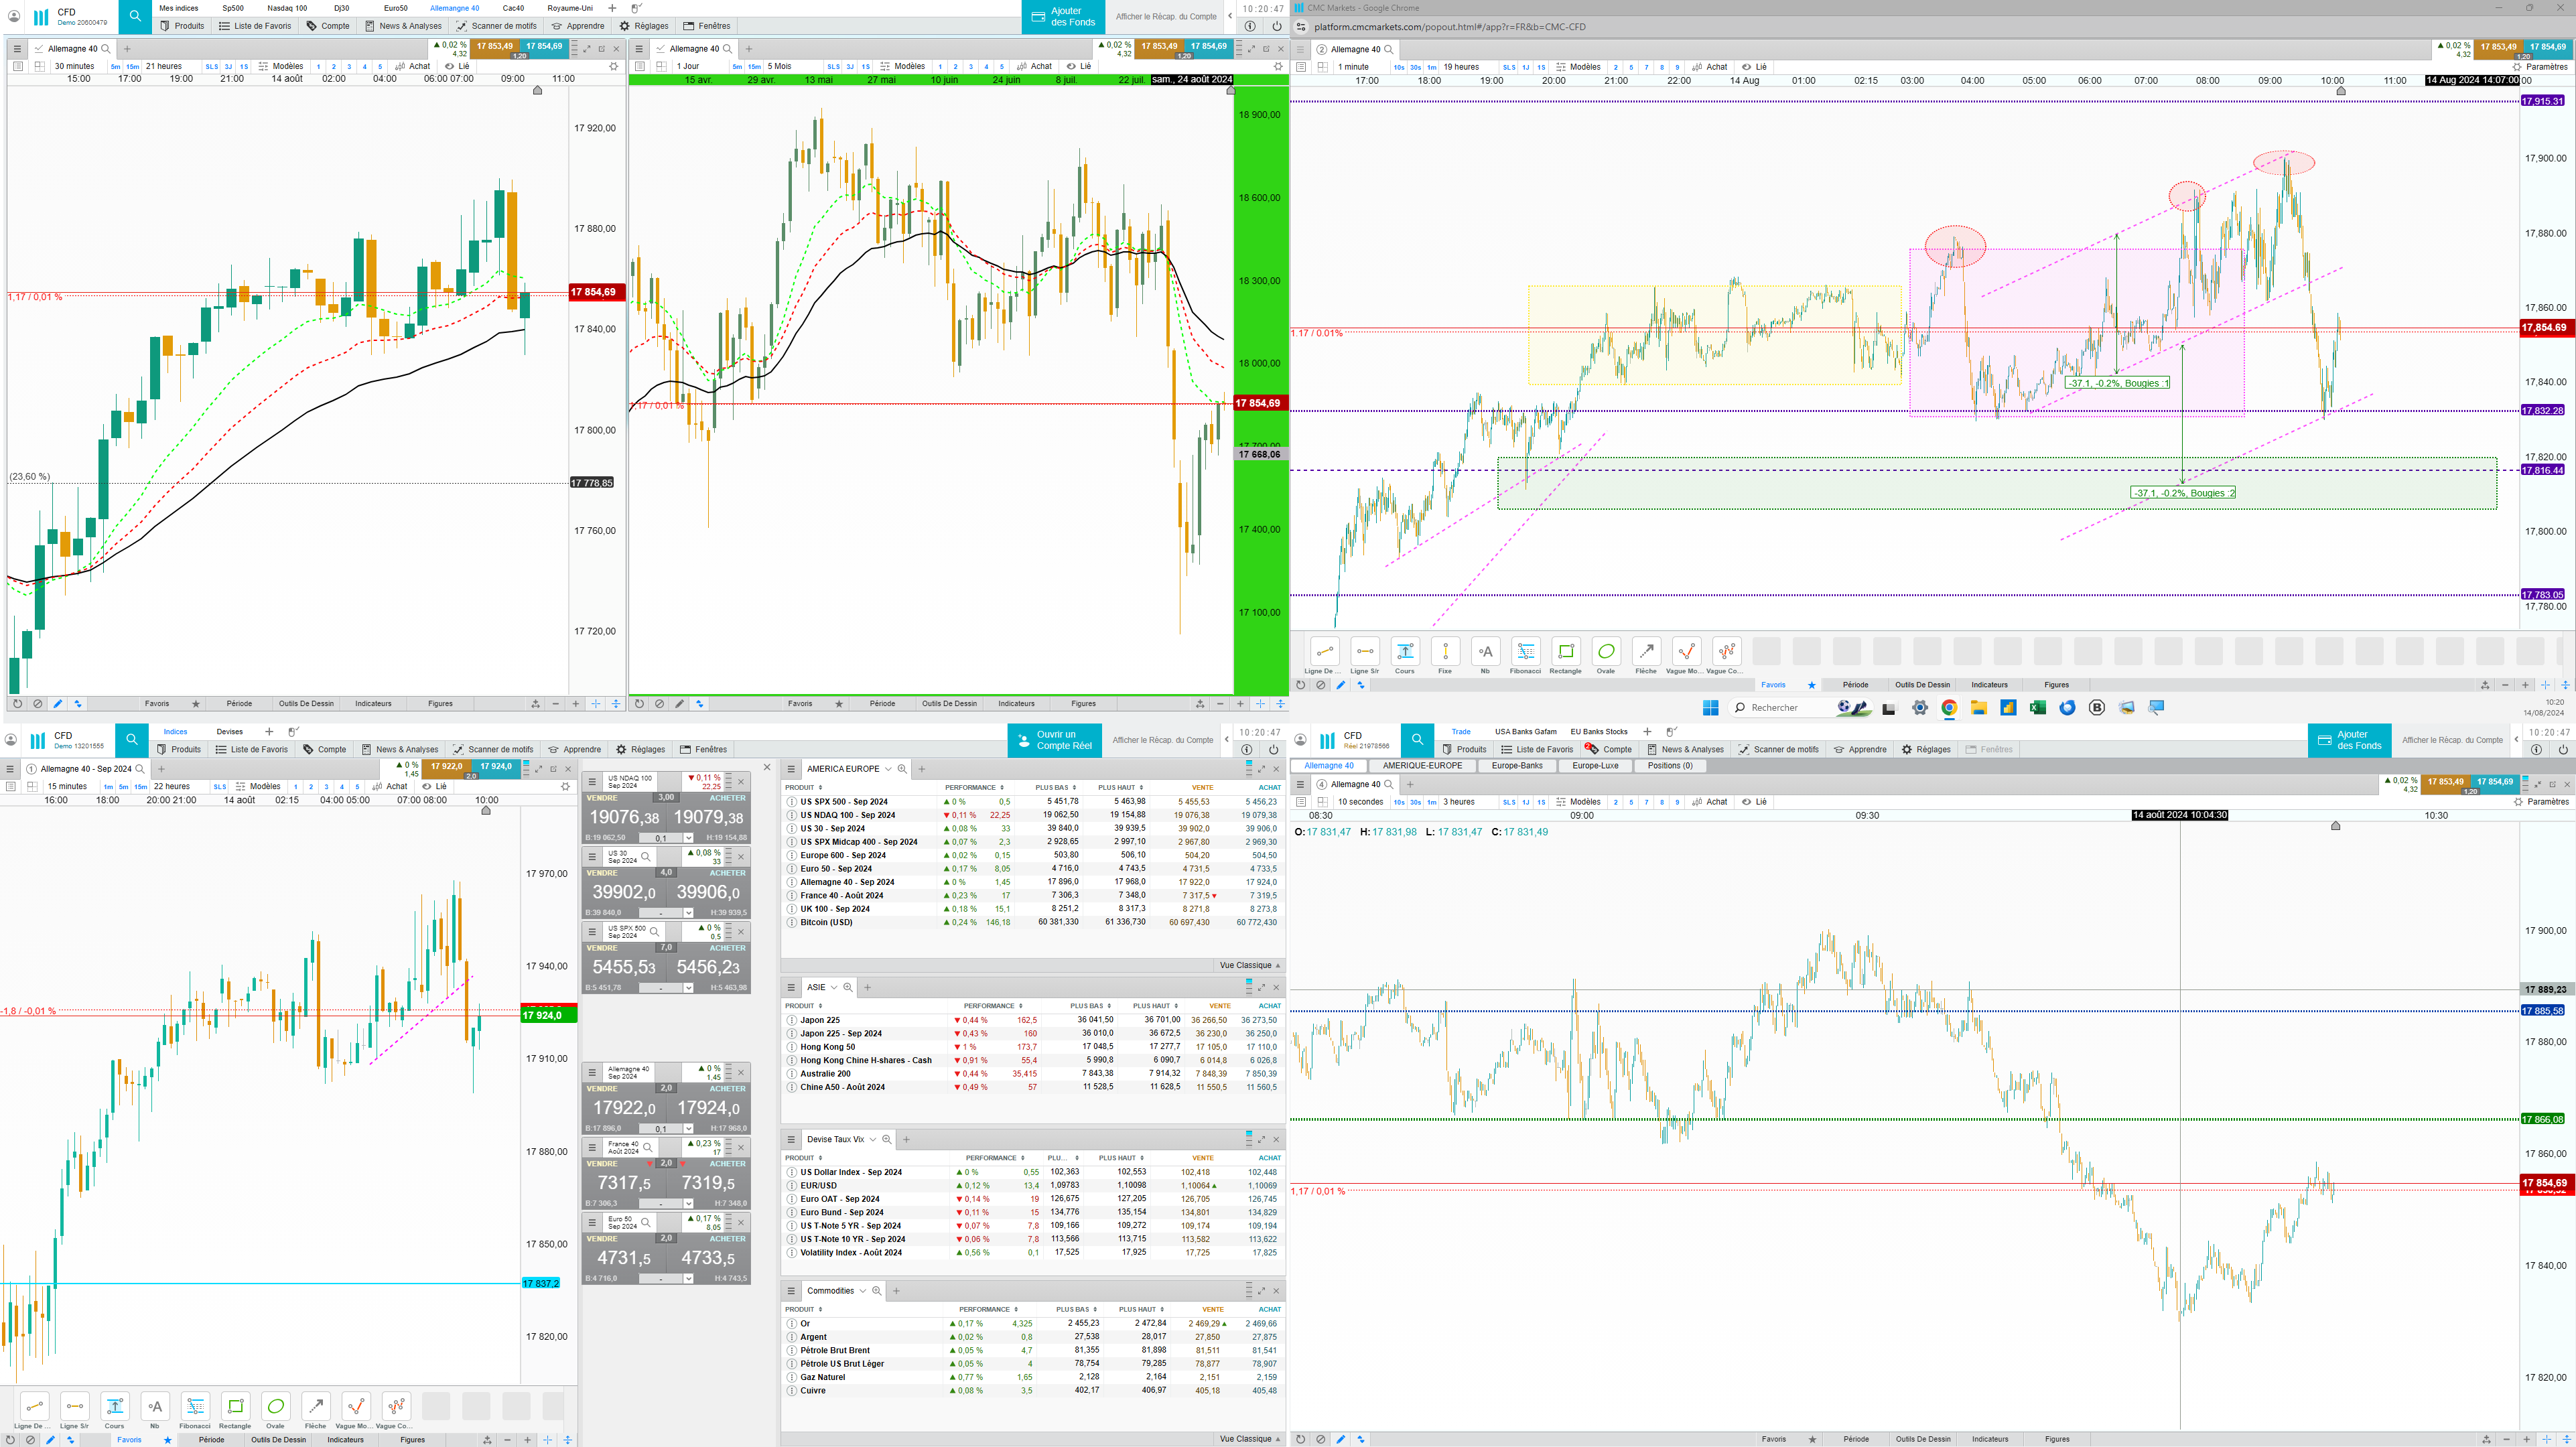Select the Fibonacci tool in the 1 minute chart toolbar

pos(1525,652)
